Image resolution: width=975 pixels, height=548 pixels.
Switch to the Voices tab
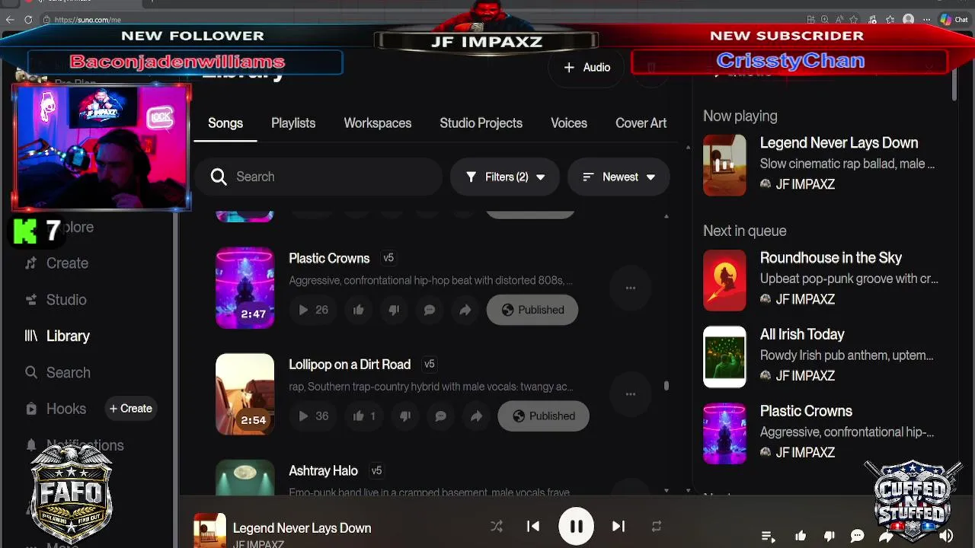[x=569, y=123]
